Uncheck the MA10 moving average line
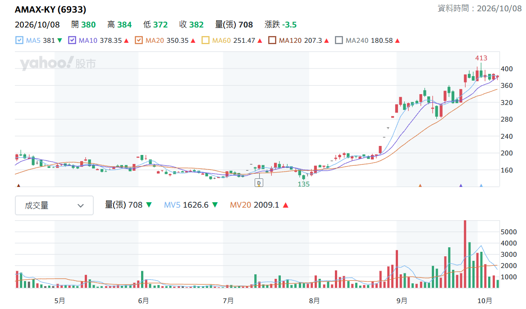 pos(72,41)
